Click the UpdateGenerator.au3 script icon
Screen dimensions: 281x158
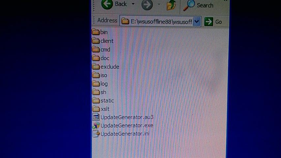(x=96, y=117)
